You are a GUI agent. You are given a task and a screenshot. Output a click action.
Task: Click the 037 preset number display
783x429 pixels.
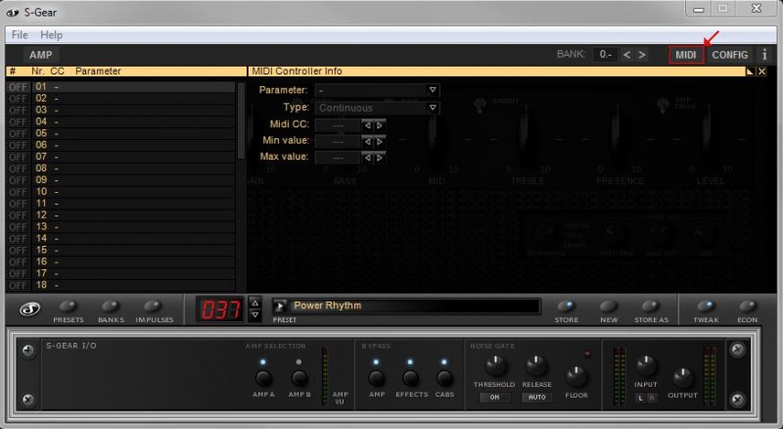(x=220, y=310)
